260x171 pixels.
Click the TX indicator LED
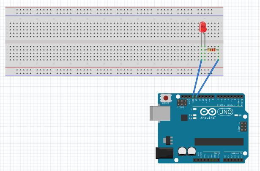pyautogui.click(x=194, y=115)
